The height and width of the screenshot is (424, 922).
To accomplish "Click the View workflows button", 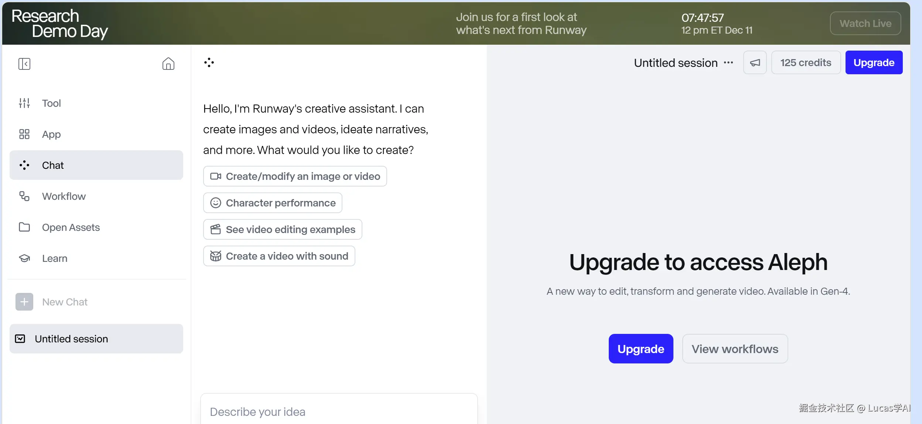I will click(735, 349).
